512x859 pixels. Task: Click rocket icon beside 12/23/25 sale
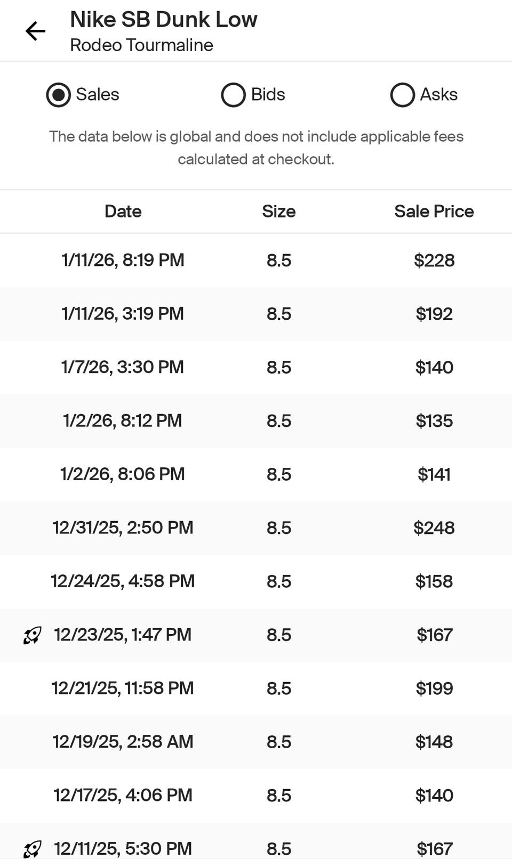click(33, 635)
